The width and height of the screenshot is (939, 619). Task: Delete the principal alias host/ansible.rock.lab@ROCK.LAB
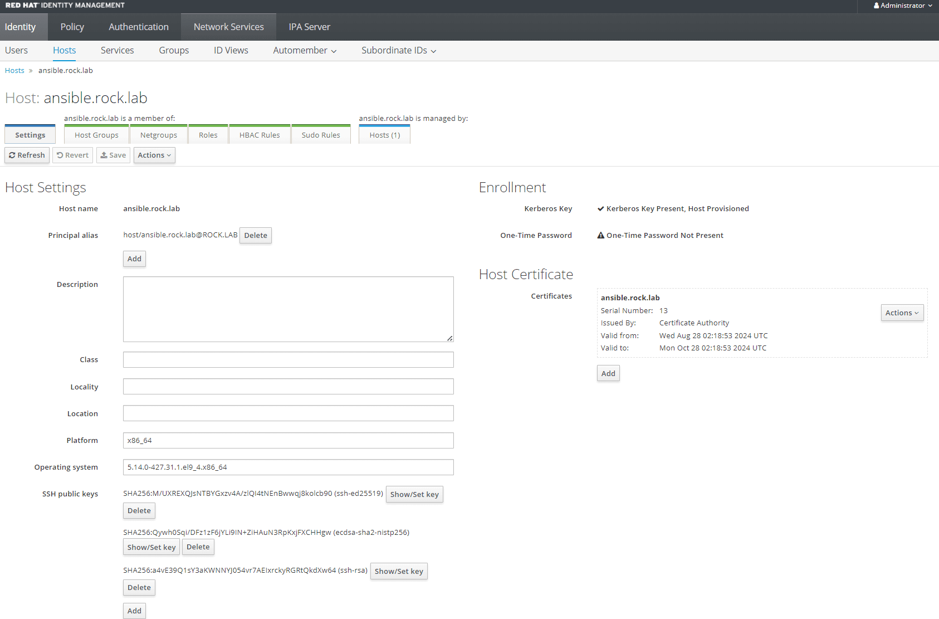click(256, 235)
